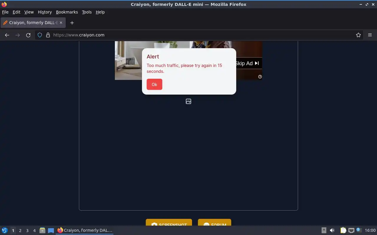Image resolution: width=377 pixels, height=235 pixels.
Task: Click the Screenshot button
Action: 169,222
